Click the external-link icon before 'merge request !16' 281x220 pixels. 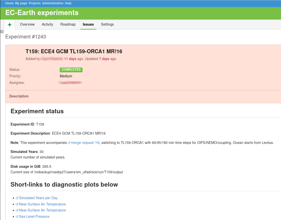pos(69,143)
